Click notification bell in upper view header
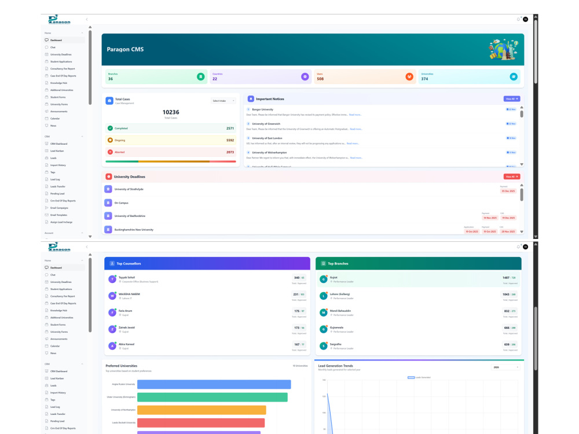Screen dimensions: 579x434 click(518, 19)
